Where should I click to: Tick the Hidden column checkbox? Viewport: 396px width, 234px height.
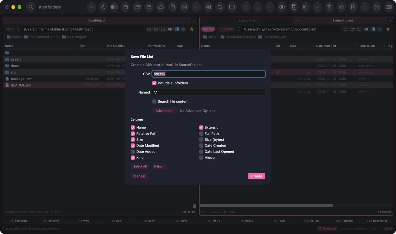tap(201, 158)
